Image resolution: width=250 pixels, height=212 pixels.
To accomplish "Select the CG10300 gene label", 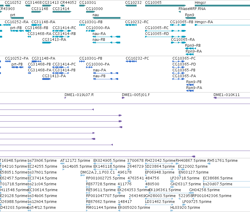I will (94, 9).
